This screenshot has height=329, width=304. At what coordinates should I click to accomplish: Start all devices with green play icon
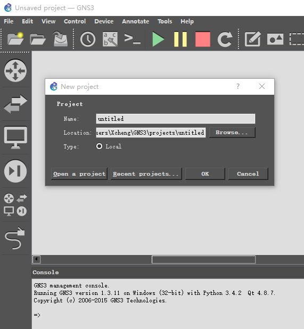click(158, 39)
